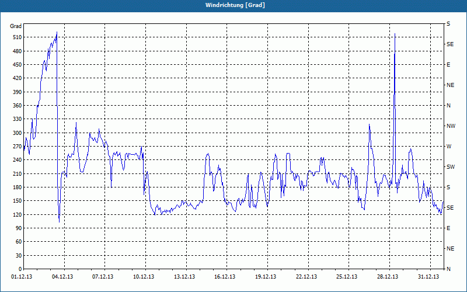The height and width of the screenshot is (292, 467).
Task: Click the 'SW' compass label on right axis
Action: 451,167
